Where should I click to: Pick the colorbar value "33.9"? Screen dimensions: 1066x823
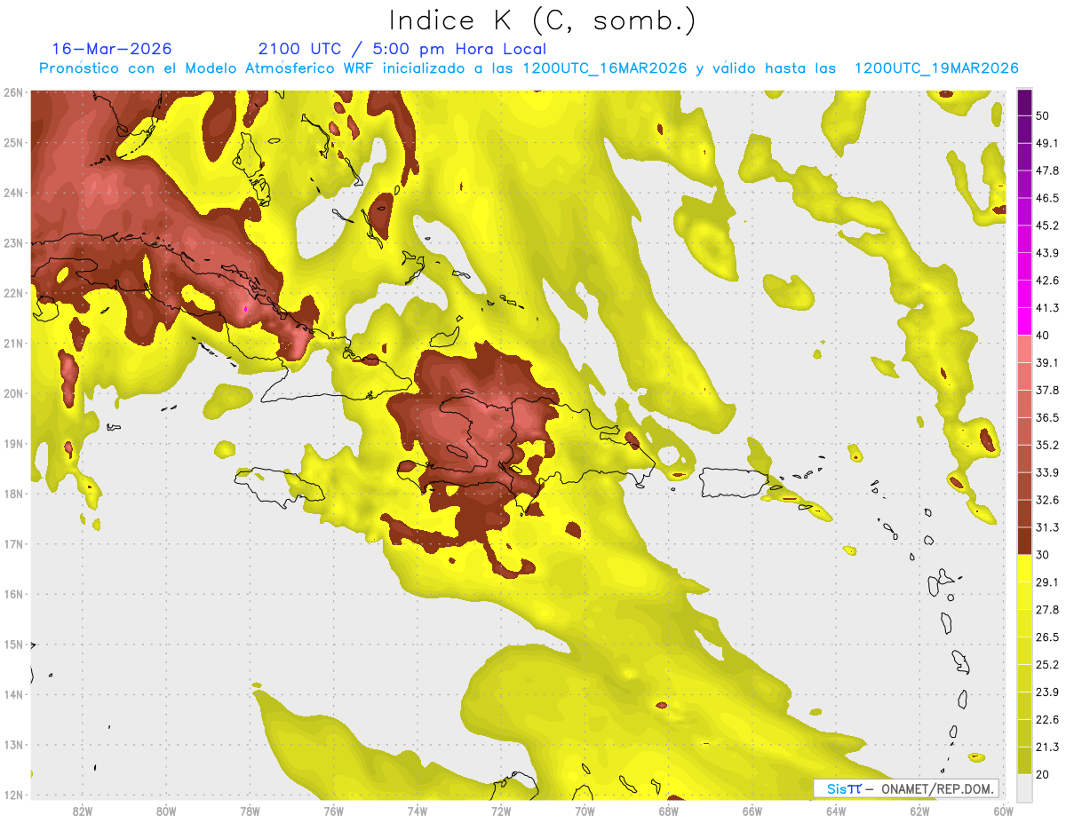[1047, 472]
